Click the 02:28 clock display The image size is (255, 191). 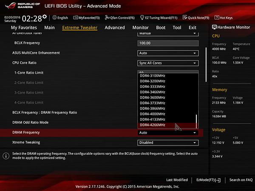click(x=32, y=19)
